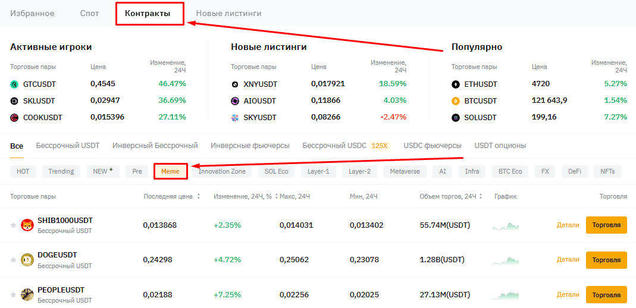The height and width of the screenshot is (308, 636).
Task: Open the PEOPLEUSDT mini price chart
Action: 505,296
